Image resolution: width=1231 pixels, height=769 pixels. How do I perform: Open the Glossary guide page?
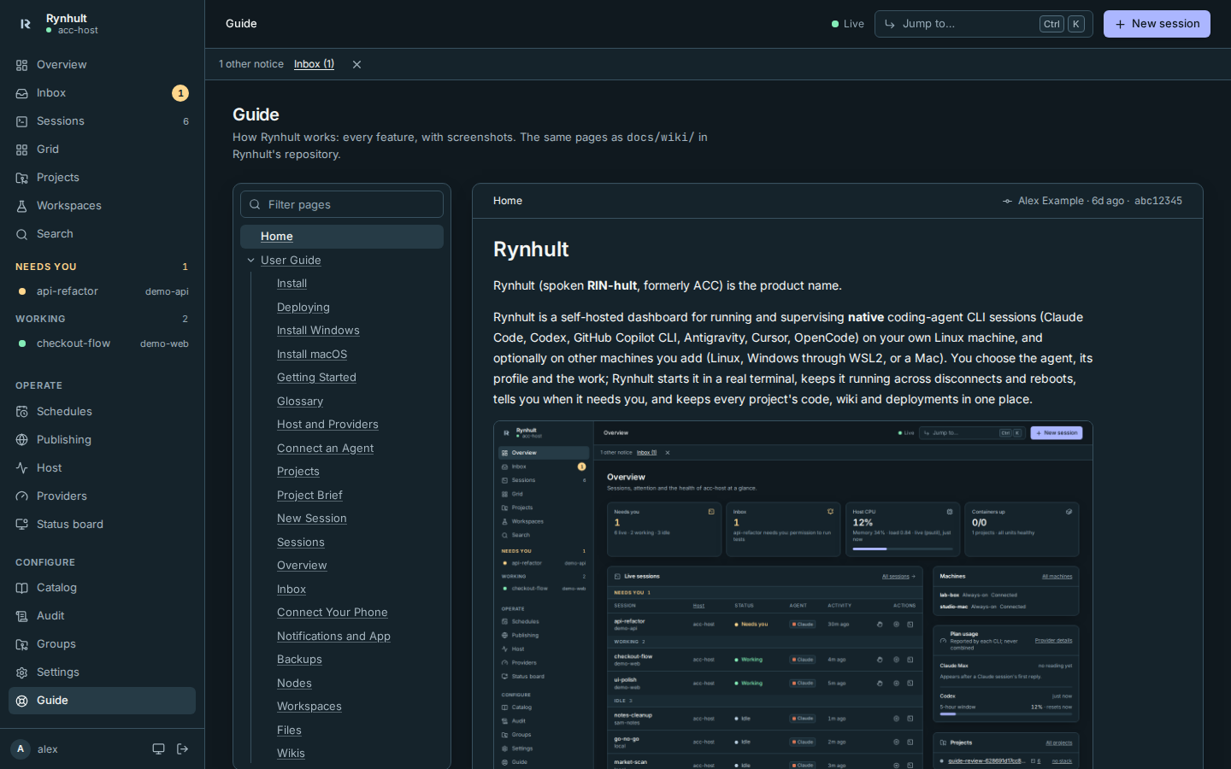click(300, 402)
